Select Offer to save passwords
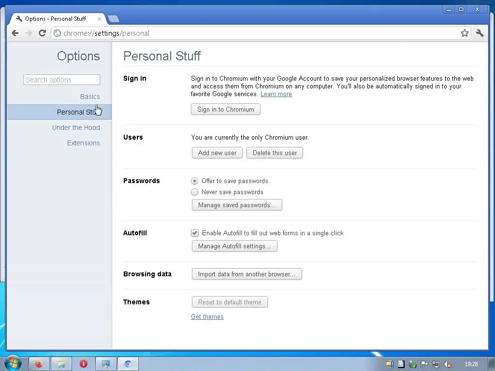495x371 pixels. tap(194, 181)
